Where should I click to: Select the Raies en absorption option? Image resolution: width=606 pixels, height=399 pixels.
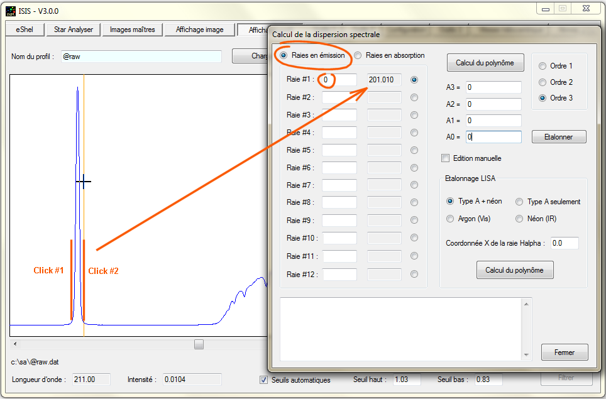point(358,55)
